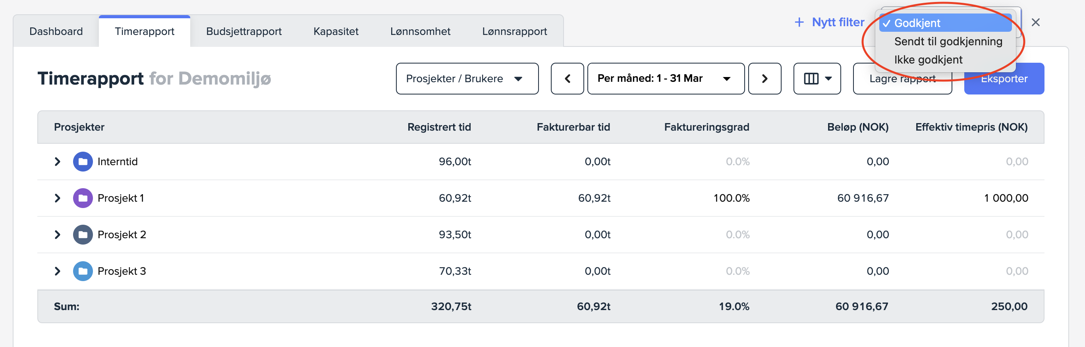The image size is (1085, 347).
Task: Sort by the Registrert tid column header
Action: click(439, 127)
